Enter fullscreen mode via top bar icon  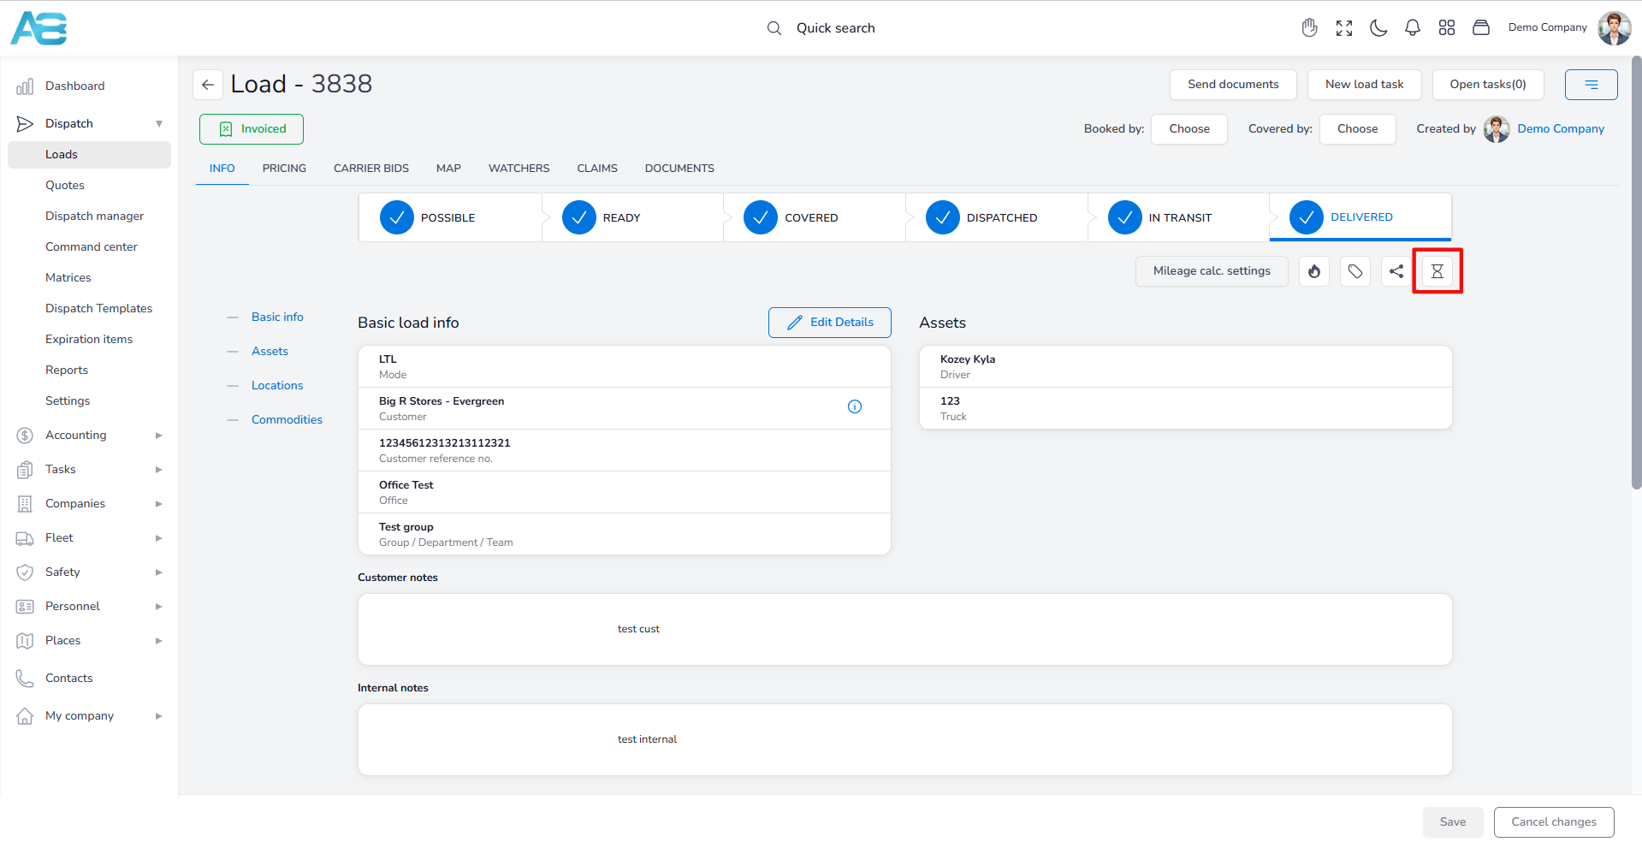(1343, 28)
